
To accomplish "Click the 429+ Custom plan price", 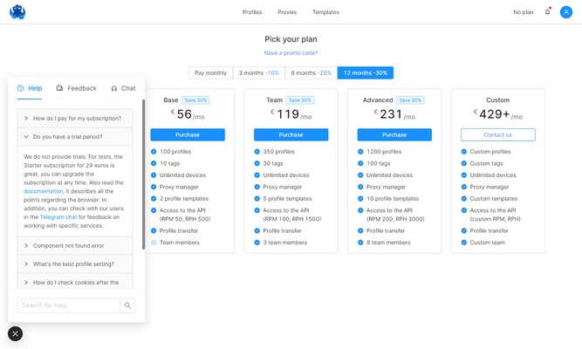I will [497, 114].
